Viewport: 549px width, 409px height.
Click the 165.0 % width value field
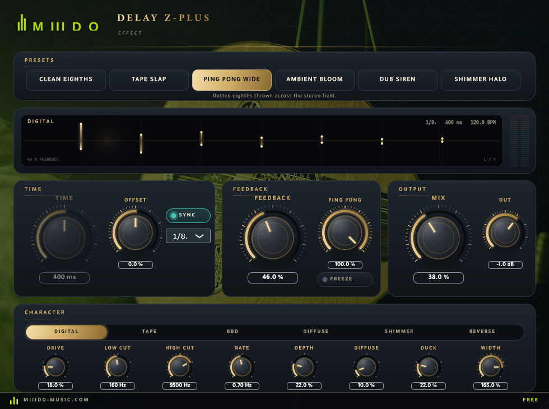(491, 385)
